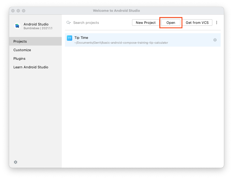Open the Tip Time project entry
Image resolution: width=233 pixels, height=179 pixels.
121,40
